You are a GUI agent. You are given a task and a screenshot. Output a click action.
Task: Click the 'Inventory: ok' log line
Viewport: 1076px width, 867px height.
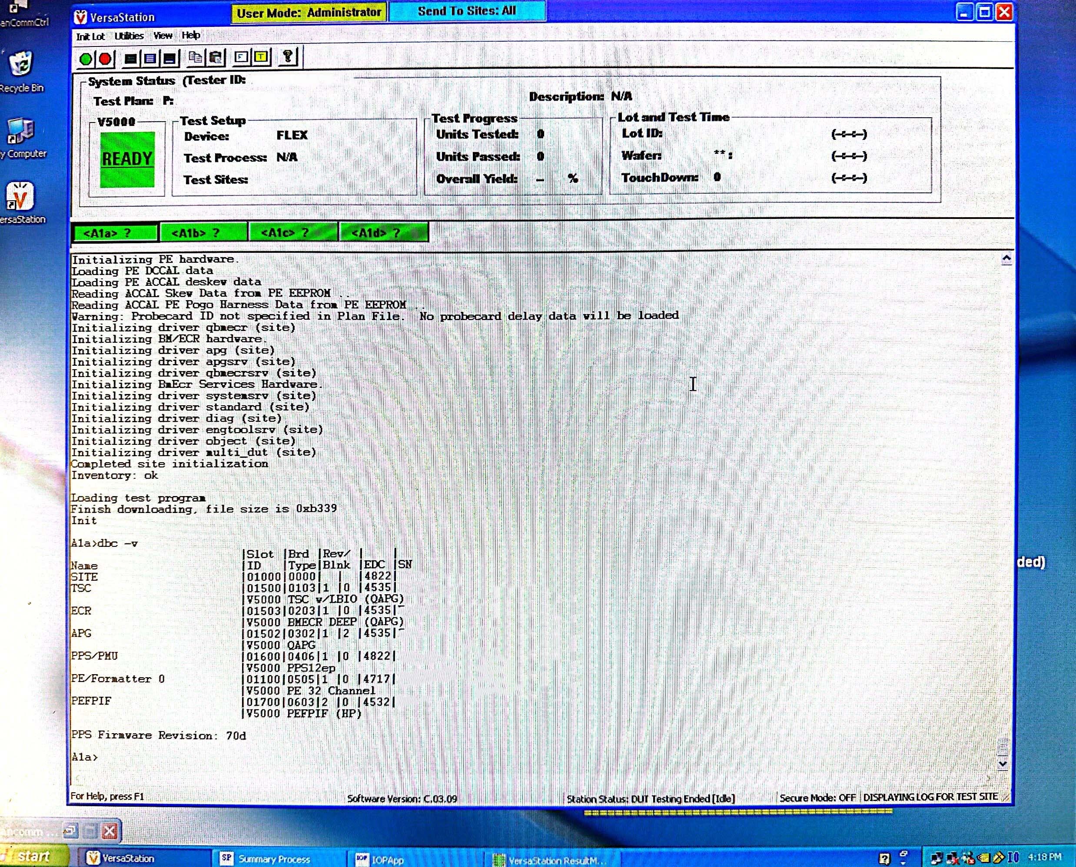click(x=114, y=476)
